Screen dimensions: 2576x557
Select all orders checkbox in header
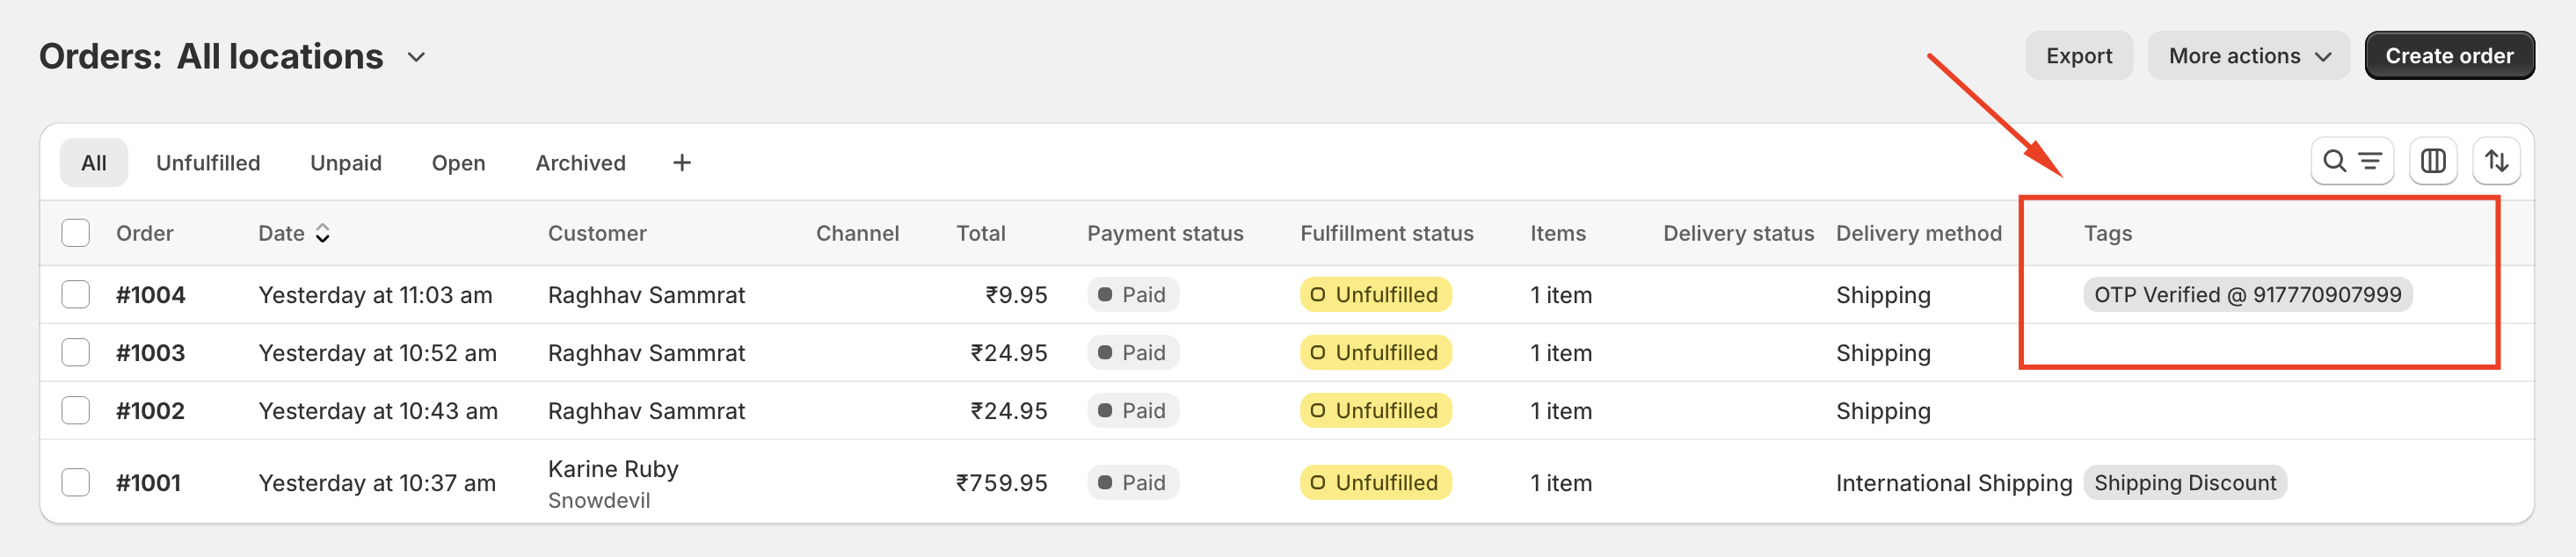(75, 233)
